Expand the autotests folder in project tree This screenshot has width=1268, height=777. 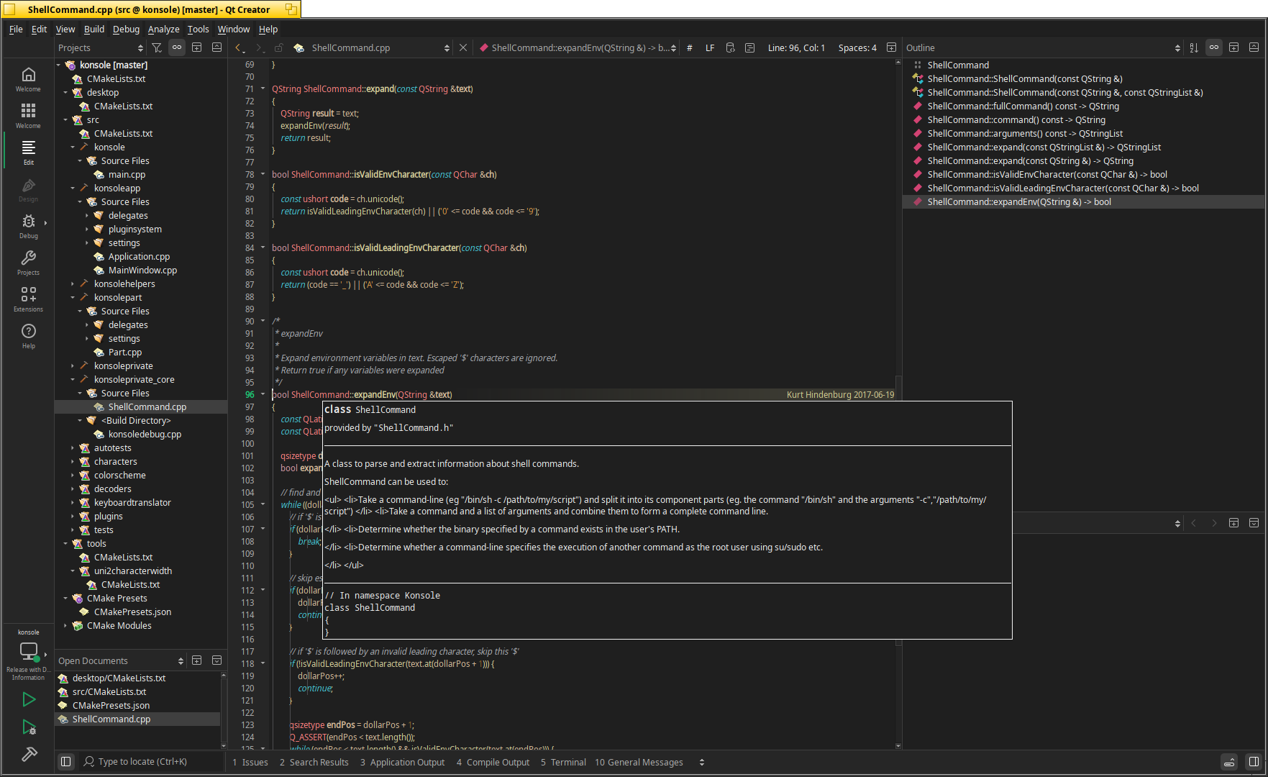point(73,448)
